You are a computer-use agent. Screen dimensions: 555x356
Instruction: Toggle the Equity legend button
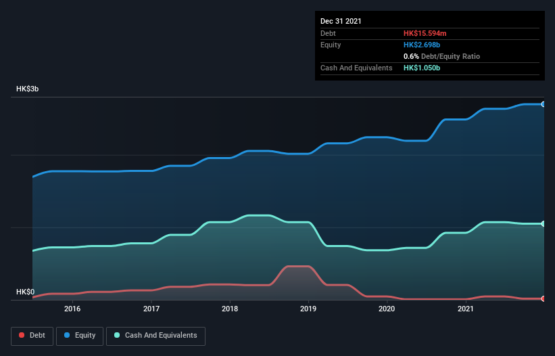(x=80, y=336)
